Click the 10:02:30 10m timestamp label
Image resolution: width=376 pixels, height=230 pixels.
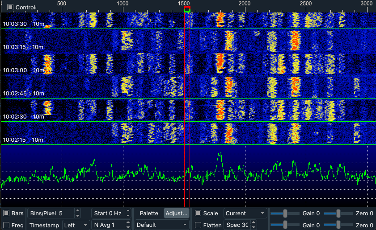tap(24, 117)
